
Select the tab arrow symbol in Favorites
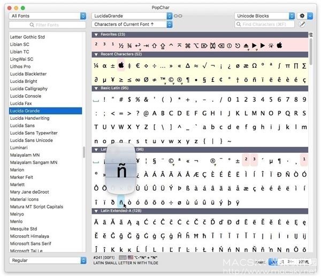(x=146, y=45)
